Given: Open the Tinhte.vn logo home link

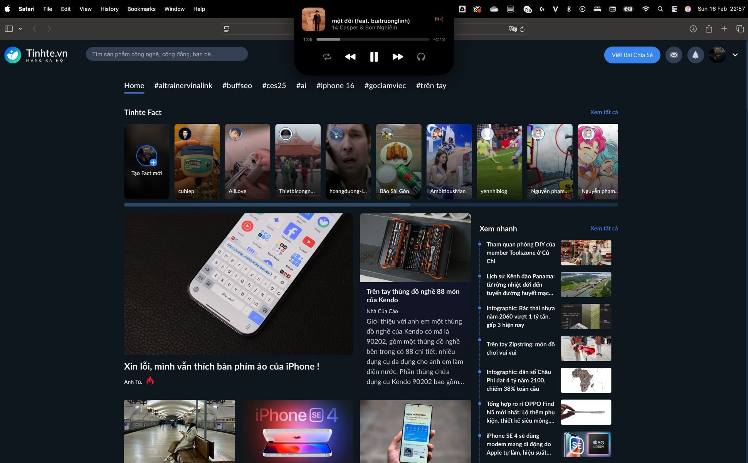Looking at the screenshot, I should 36,55.
